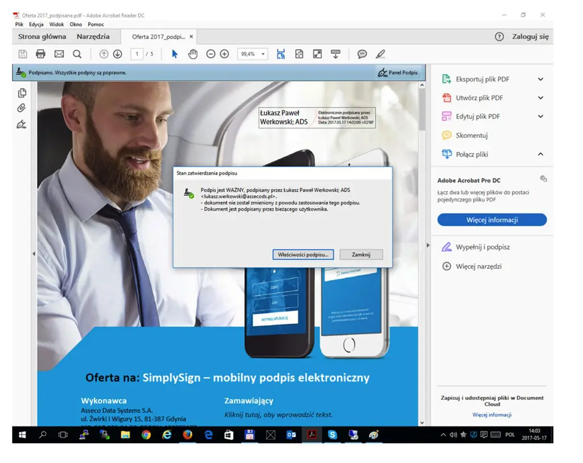Screen dimensions: 583x463
Task: Click the help question mark icon
Action: (499, 36)
